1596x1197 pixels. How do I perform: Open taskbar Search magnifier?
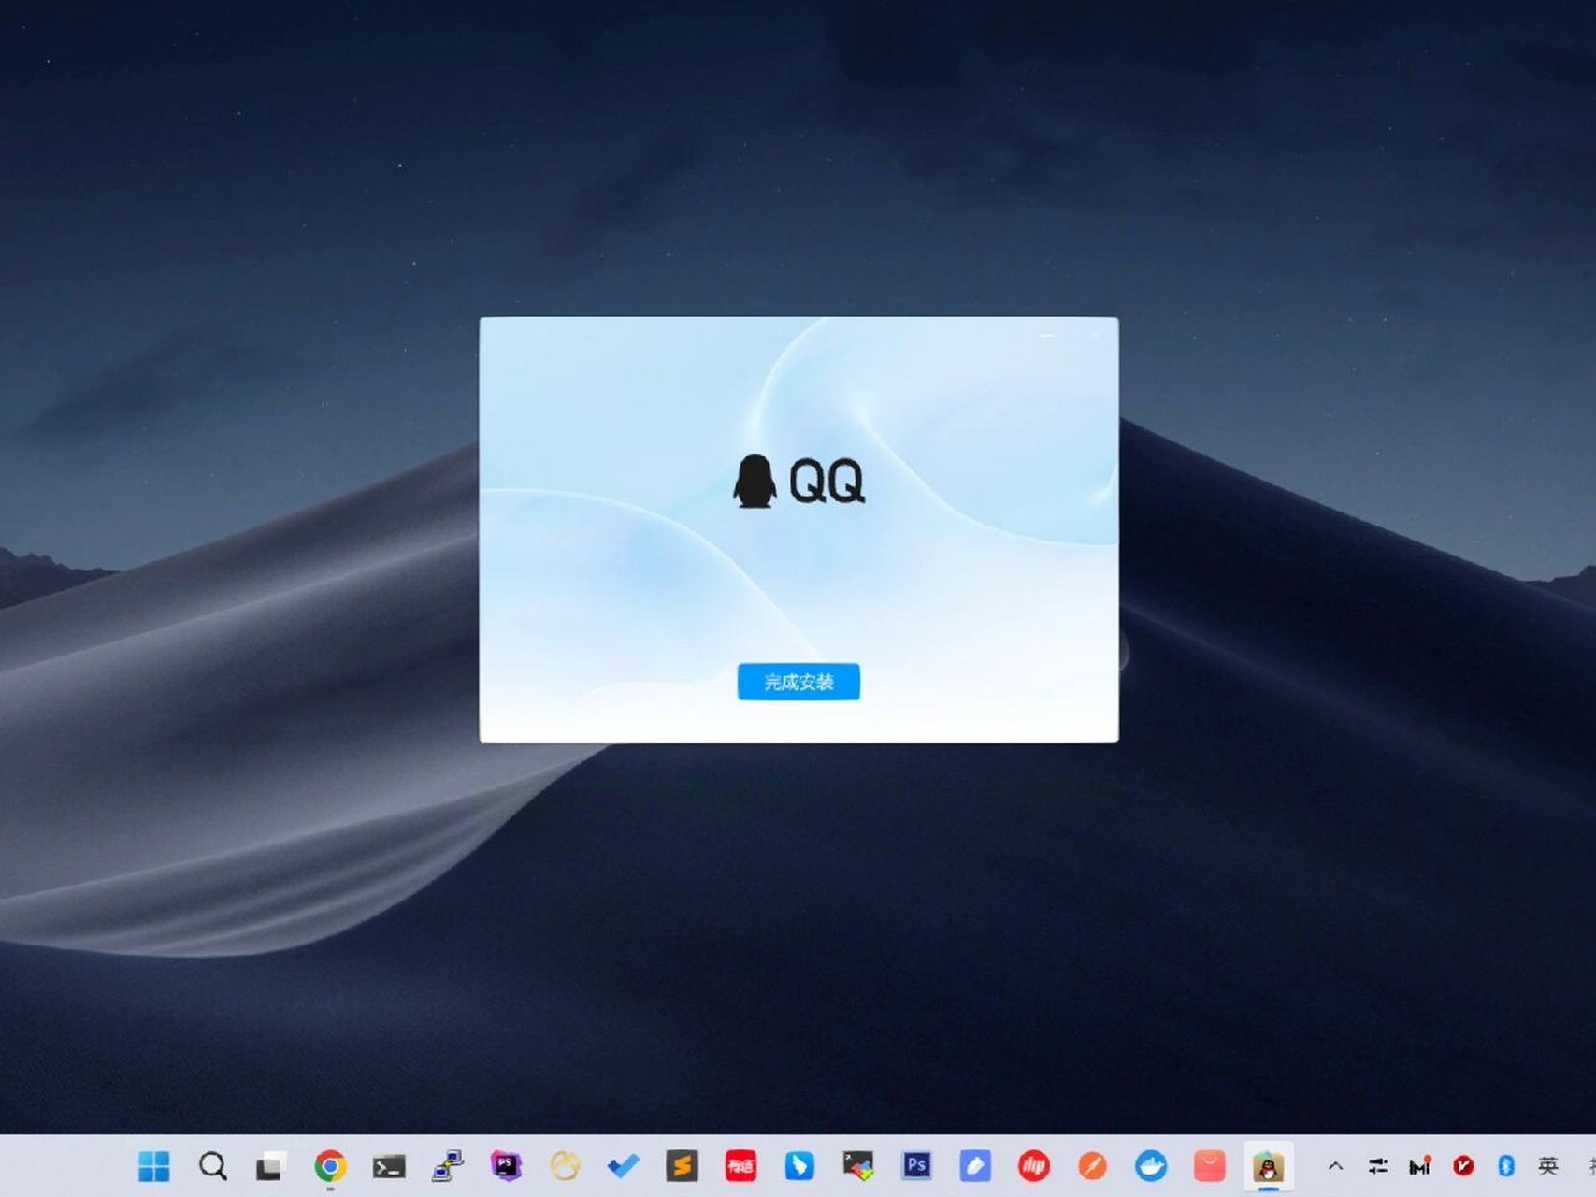click(213, 1166)
